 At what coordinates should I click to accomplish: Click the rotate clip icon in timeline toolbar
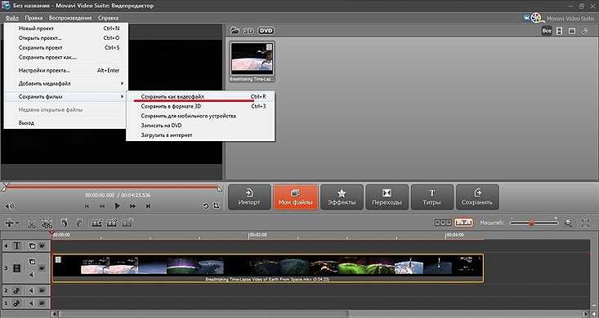point(65,223)
